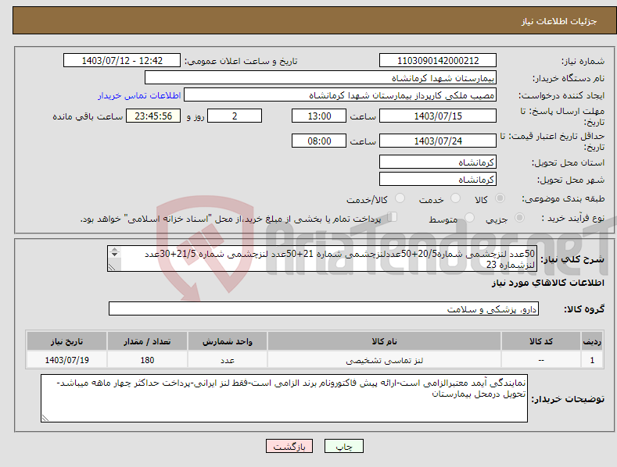617x467 pixels.
Task: Click the شرح کلی نیاز label
Action: [x=572, y=259]
